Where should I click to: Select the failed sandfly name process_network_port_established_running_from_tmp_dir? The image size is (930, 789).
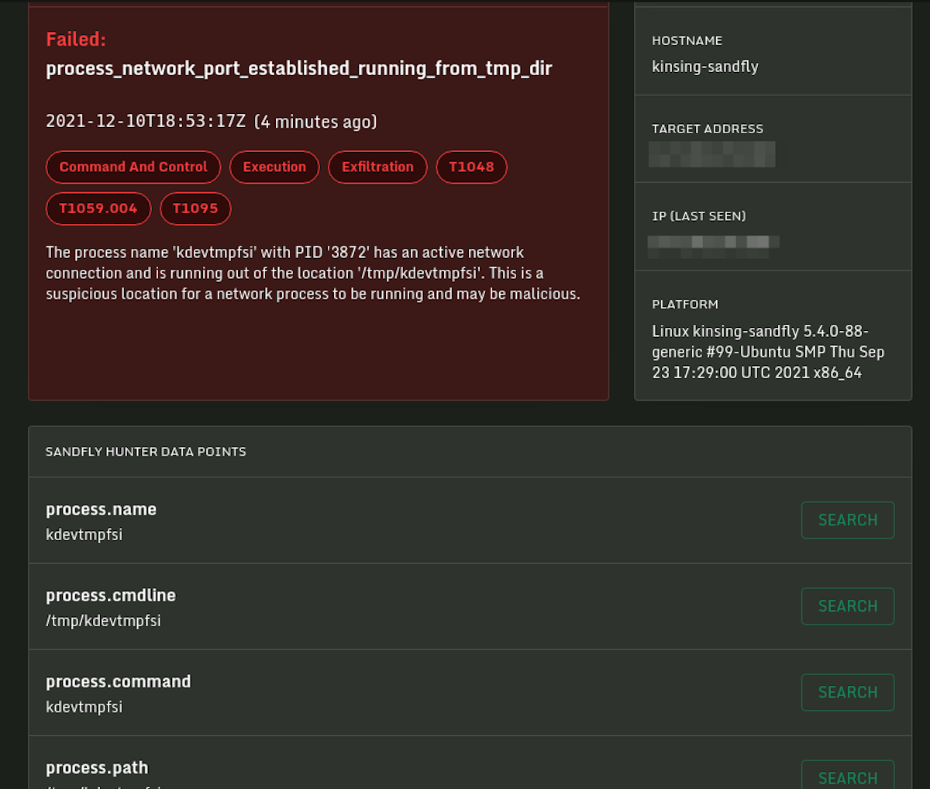pos(298,68)
